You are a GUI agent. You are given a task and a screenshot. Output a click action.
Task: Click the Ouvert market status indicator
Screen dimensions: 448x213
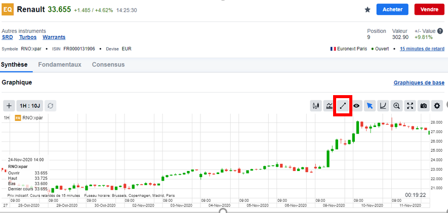pos(380,49)
